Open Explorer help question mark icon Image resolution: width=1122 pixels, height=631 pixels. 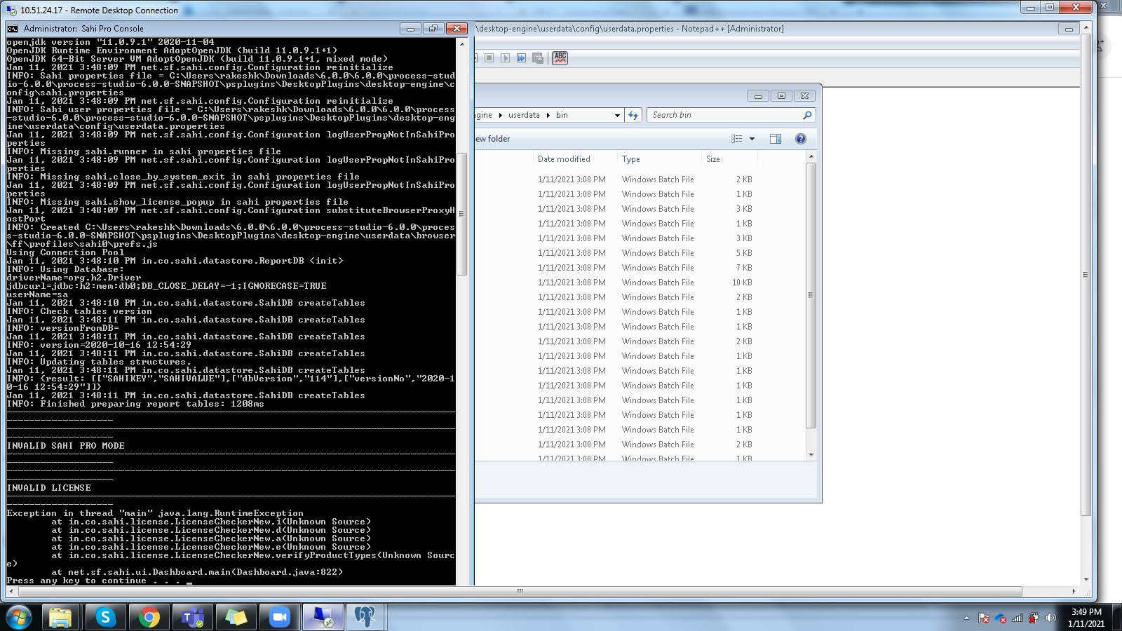(801, 139)
